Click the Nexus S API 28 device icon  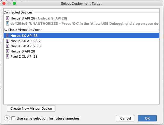(8, 18)
